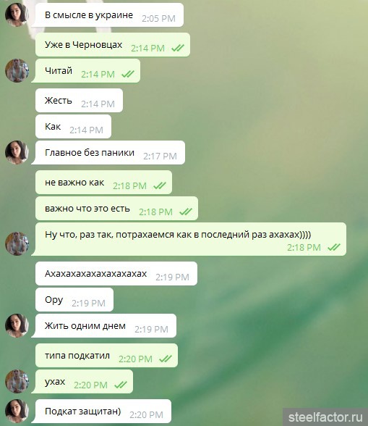Click the 2:05 PM timestamp on first message
Screen dimensions: 368x426
pos(158,19)
